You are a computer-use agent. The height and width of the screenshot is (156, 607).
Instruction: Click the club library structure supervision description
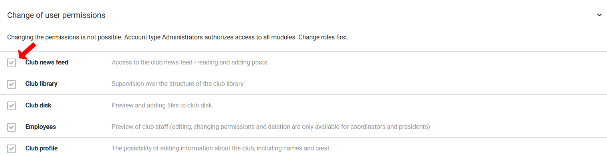click(x=178, y=84)
